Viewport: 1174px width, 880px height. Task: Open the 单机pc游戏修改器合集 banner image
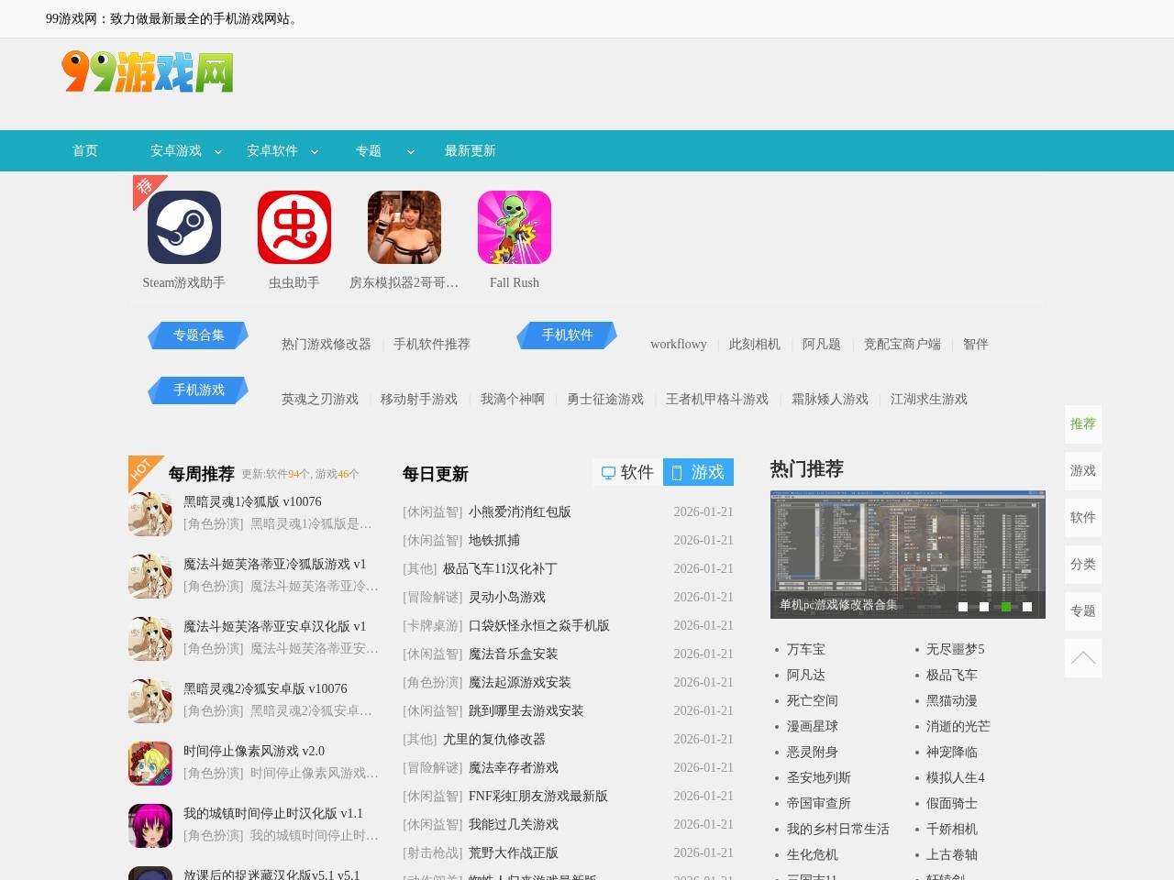point(907,550)
